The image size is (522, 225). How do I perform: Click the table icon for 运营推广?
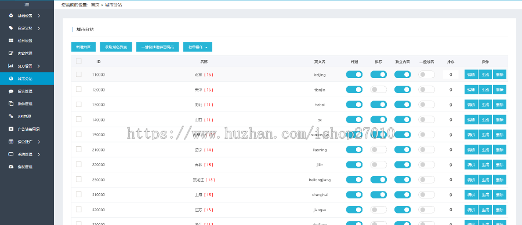coord(11,142)
